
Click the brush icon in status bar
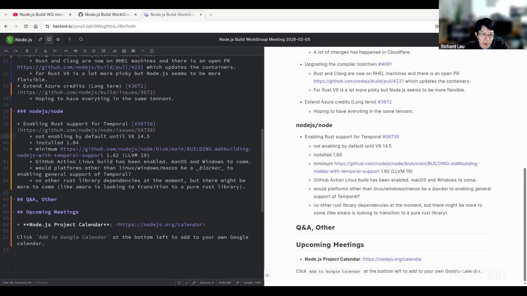click(194, 283)
